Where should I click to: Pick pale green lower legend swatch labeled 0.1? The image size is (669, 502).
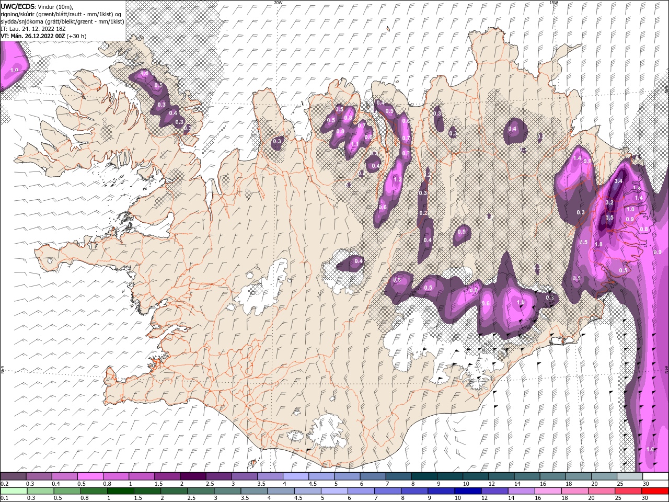point(14,491)
